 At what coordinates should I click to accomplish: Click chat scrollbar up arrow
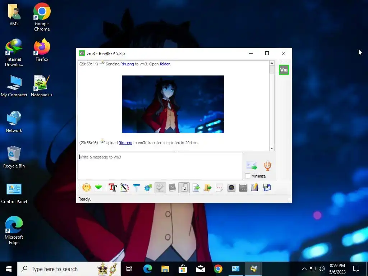272,63
